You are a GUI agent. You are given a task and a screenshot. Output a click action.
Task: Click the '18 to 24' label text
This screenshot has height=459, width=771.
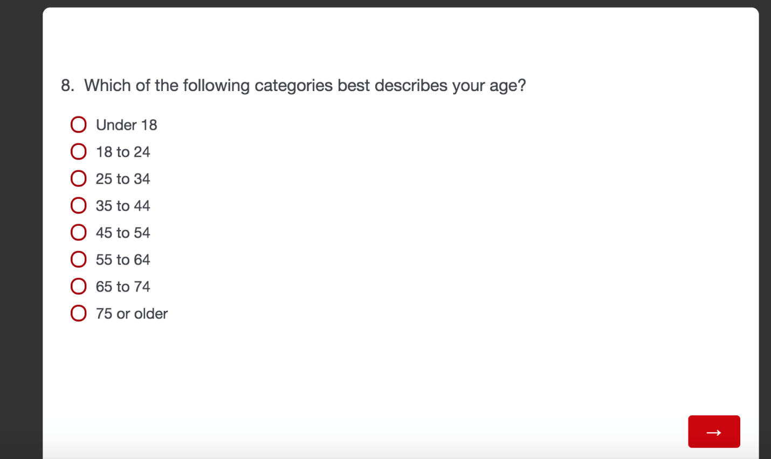123,152
